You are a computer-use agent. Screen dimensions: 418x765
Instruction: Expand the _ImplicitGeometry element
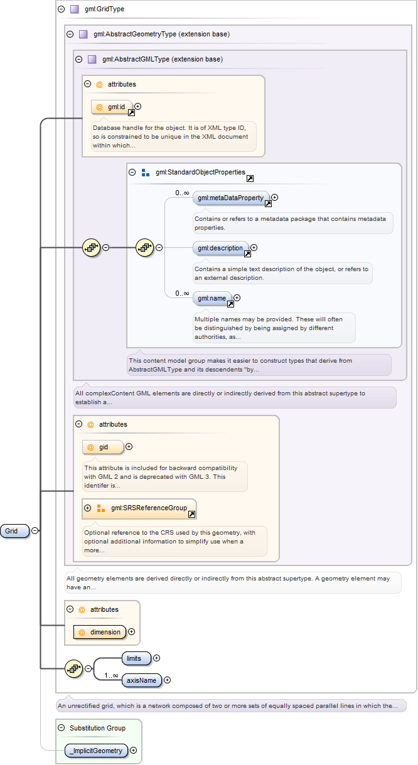(x=133, y=750)
